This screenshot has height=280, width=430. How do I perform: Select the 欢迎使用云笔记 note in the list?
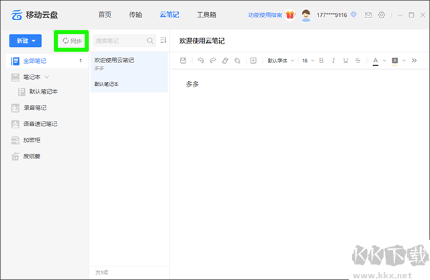click(129, 64)
